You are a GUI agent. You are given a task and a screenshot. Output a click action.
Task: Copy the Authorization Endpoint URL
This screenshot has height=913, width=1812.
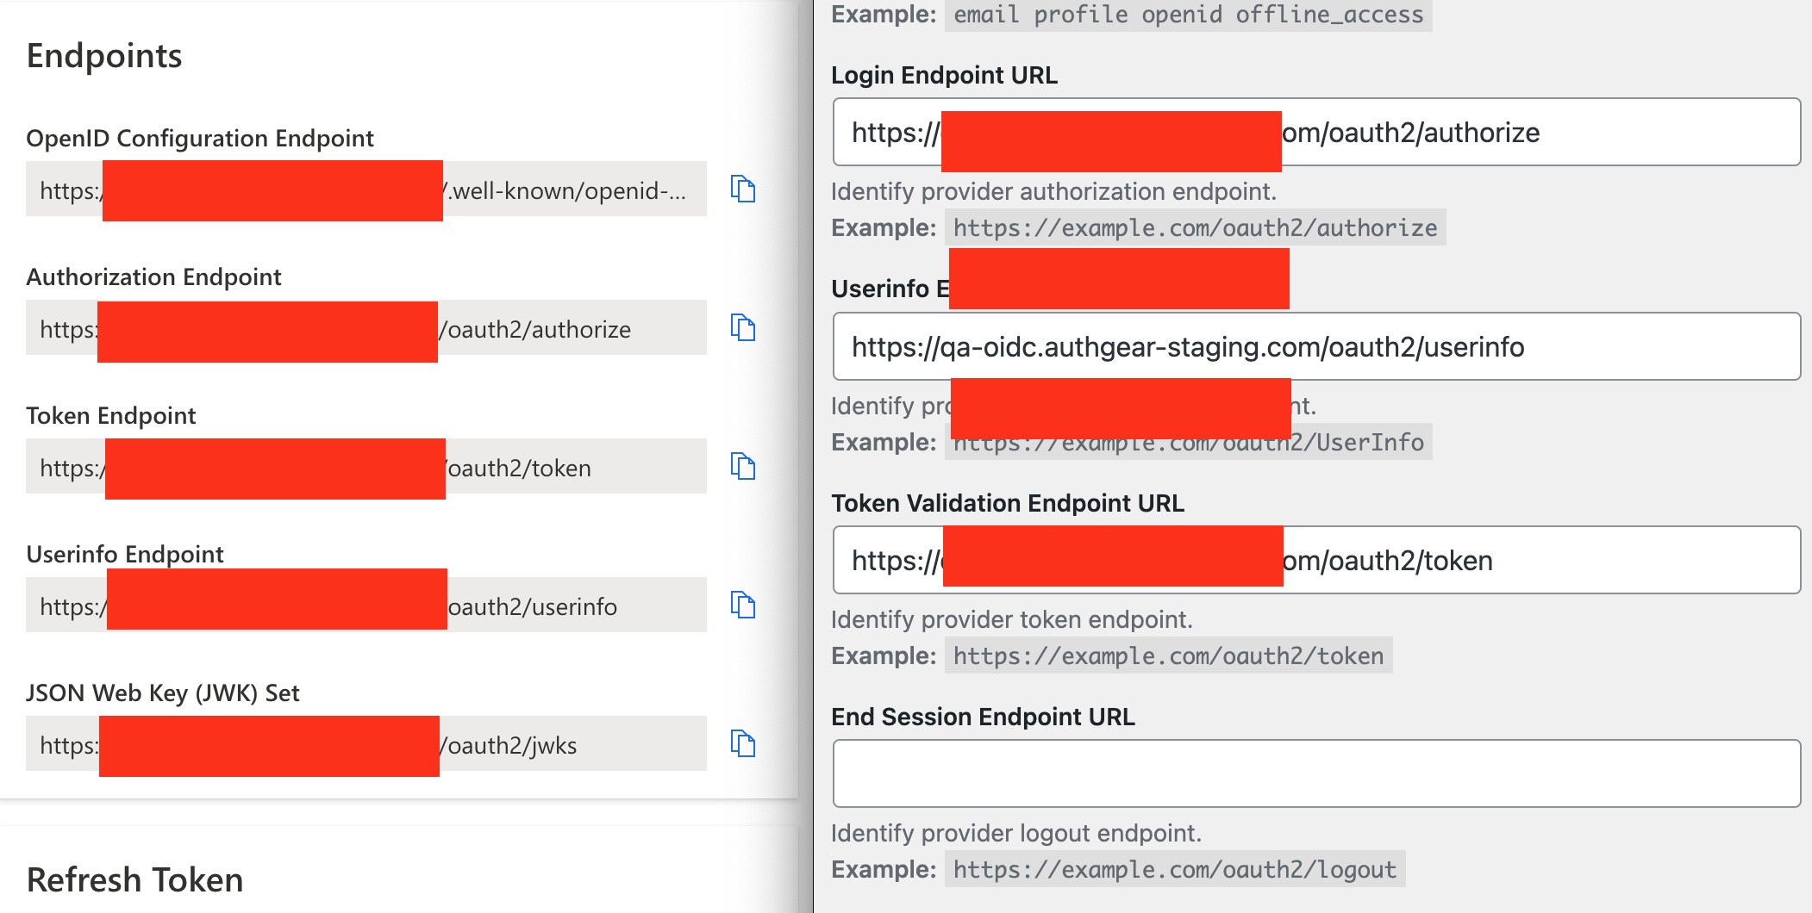[743, 328]
